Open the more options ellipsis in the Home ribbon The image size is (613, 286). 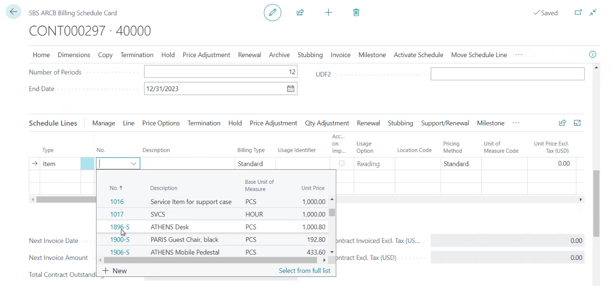point(519,54)
